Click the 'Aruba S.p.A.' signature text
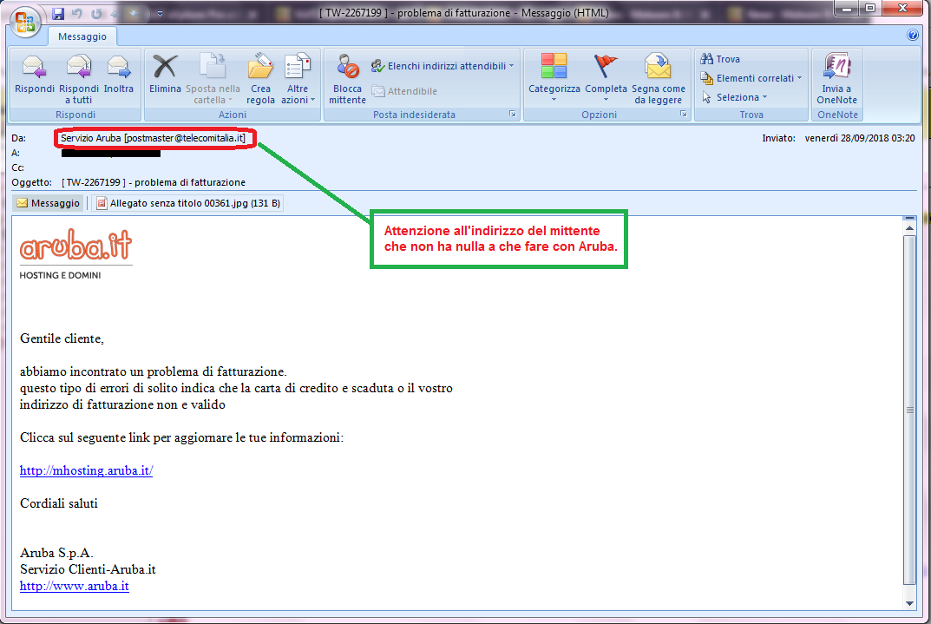Viewport: 931px width, 624px height. 56,553
